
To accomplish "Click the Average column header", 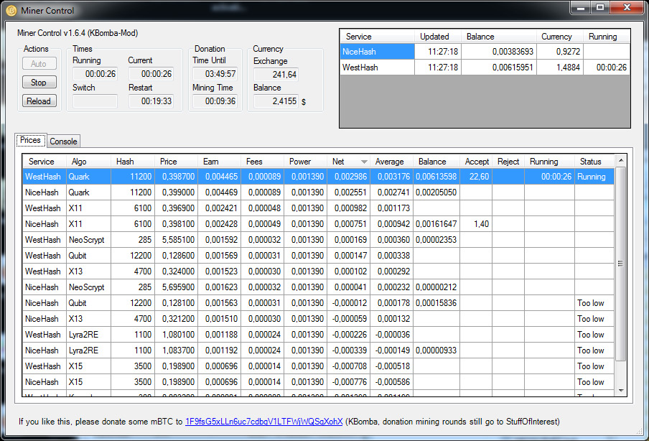I will [391, 162].
